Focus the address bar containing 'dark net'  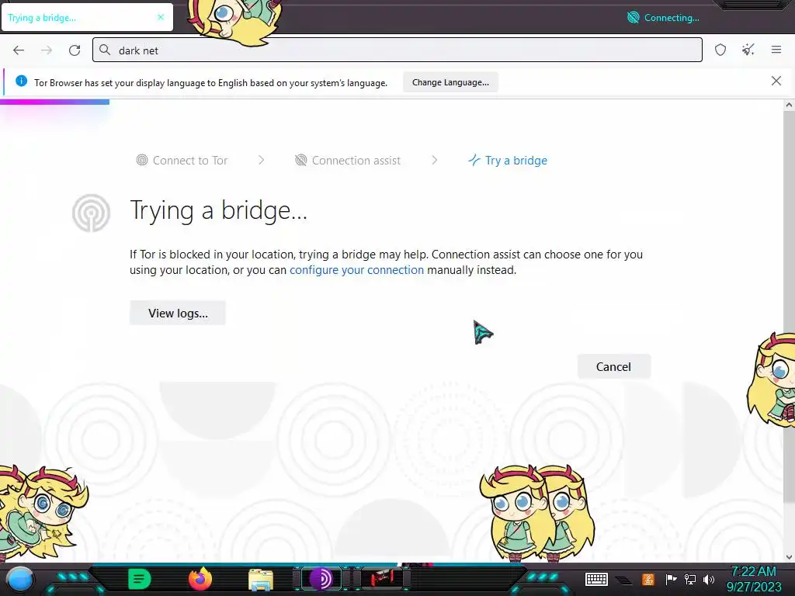coord(397,50)
